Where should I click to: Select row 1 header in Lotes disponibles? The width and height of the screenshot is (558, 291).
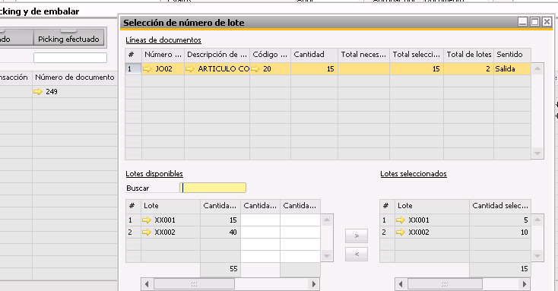(x=133, y=220)
